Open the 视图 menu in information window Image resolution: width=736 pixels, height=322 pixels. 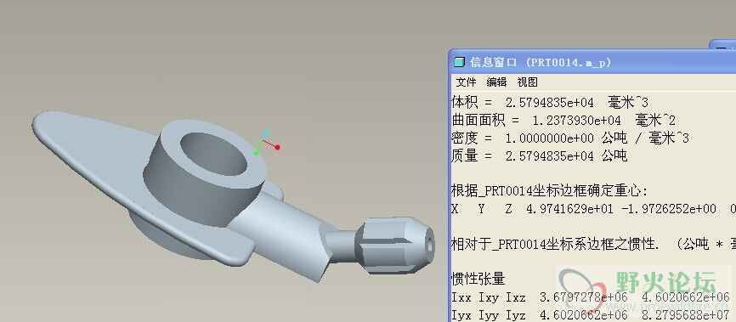(527, 82)
